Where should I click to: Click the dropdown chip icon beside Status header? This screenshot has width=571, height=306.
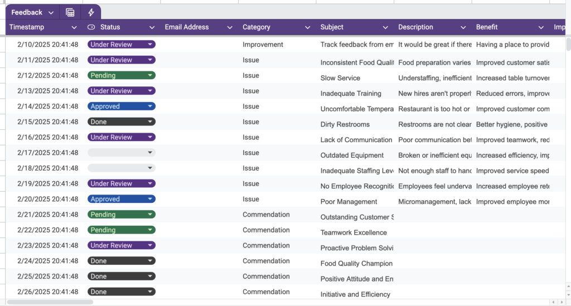point(91,27)
